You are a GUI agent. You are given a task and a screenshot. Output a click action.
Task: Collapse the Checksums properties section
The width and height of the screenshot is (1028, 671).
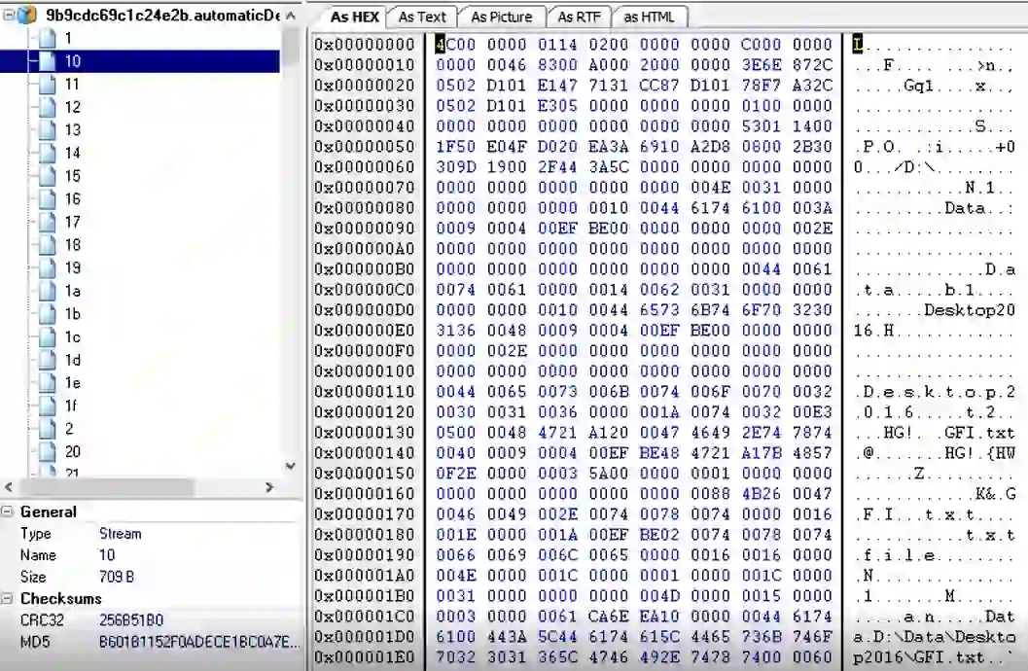pyautogui.click(x=8, y=599)
